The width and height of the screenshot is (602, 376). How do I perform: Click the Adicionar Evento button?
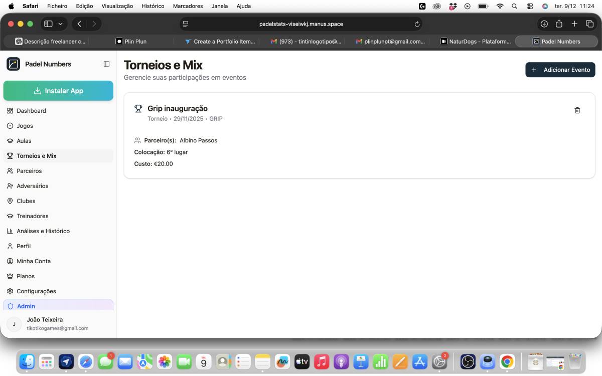coord(560,70)
